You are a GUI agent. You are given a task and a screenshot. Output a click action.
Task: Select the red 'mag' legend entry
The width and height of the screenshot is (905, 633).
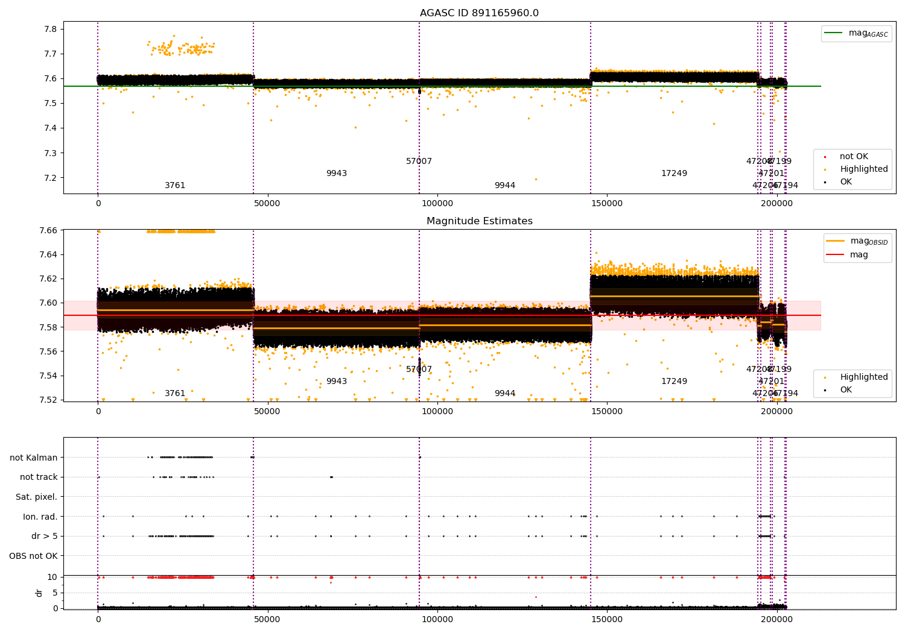(848, 255)
